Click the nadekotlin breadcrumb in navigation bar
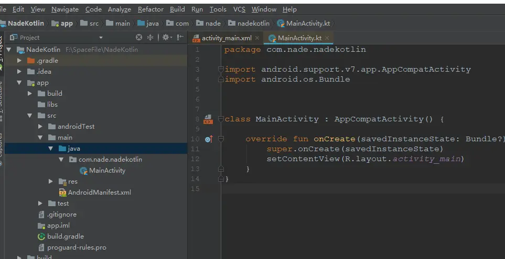This screenshot has height=259, width=505. point(249,23)
